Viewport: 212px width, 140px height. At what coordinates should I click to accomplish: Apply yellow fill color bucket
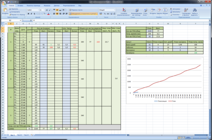coord(44,14)
